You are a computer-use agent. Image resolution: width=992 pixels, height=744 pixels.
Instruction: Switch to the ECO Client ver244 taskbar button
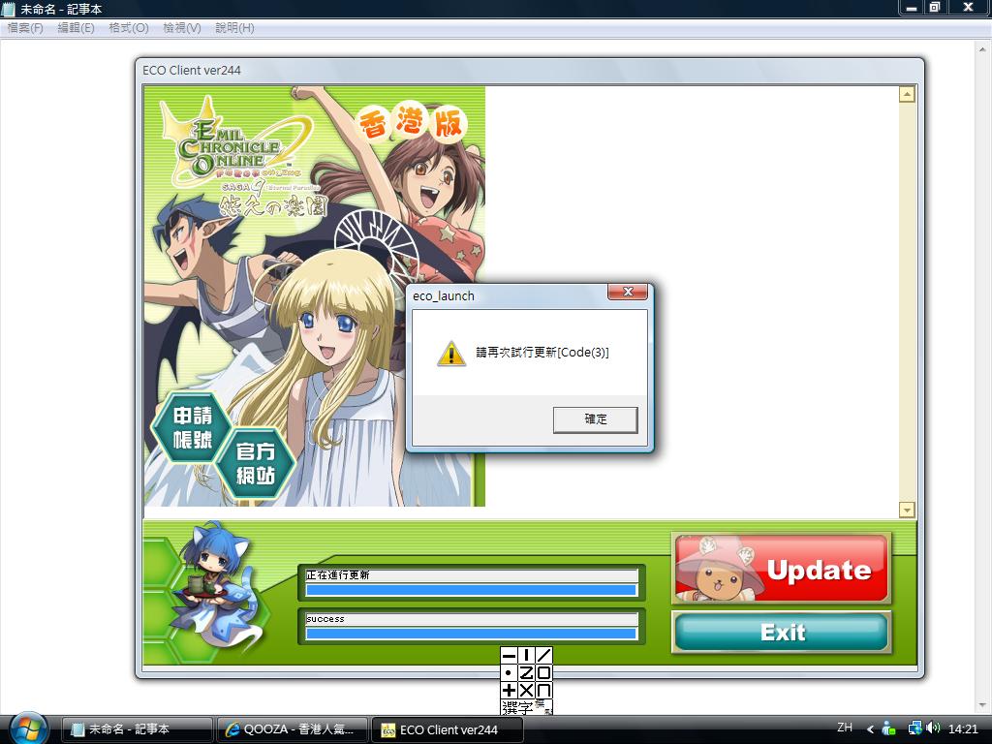click(x=448, y=729)
